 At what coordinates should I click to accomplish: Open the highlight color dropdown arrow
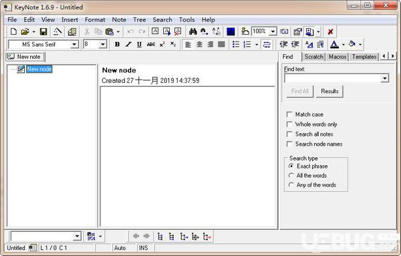tap(360, 45)
